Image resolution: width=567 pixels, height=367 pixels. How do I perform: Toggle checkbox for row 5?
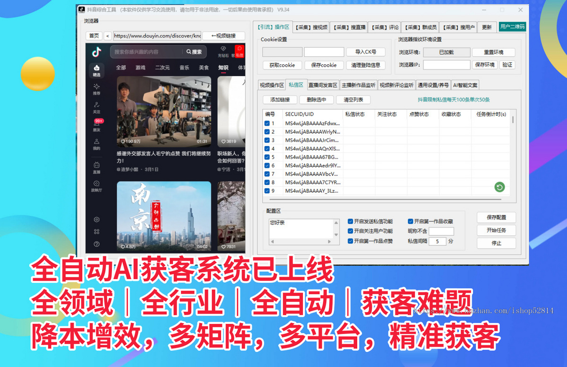pos(267,157)
